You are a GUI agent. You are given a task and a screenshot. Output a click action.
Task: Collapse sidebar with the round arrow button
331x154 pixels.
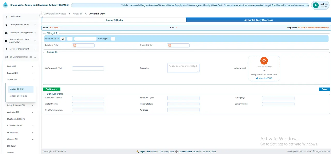pos(41,15)
